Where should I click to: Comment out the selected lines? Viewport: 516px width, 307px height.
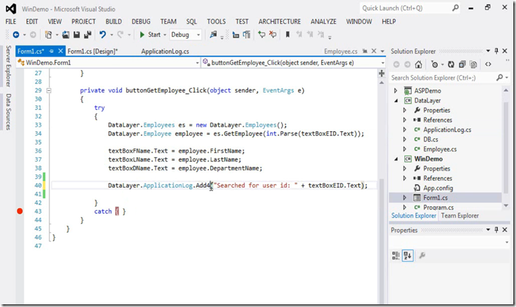click(262, 34)
